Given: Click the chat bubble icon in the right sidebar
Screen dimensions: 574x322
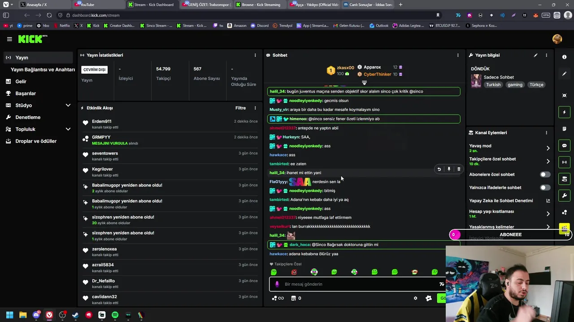Looking at the screenshot, I should (x=564, y=145).
